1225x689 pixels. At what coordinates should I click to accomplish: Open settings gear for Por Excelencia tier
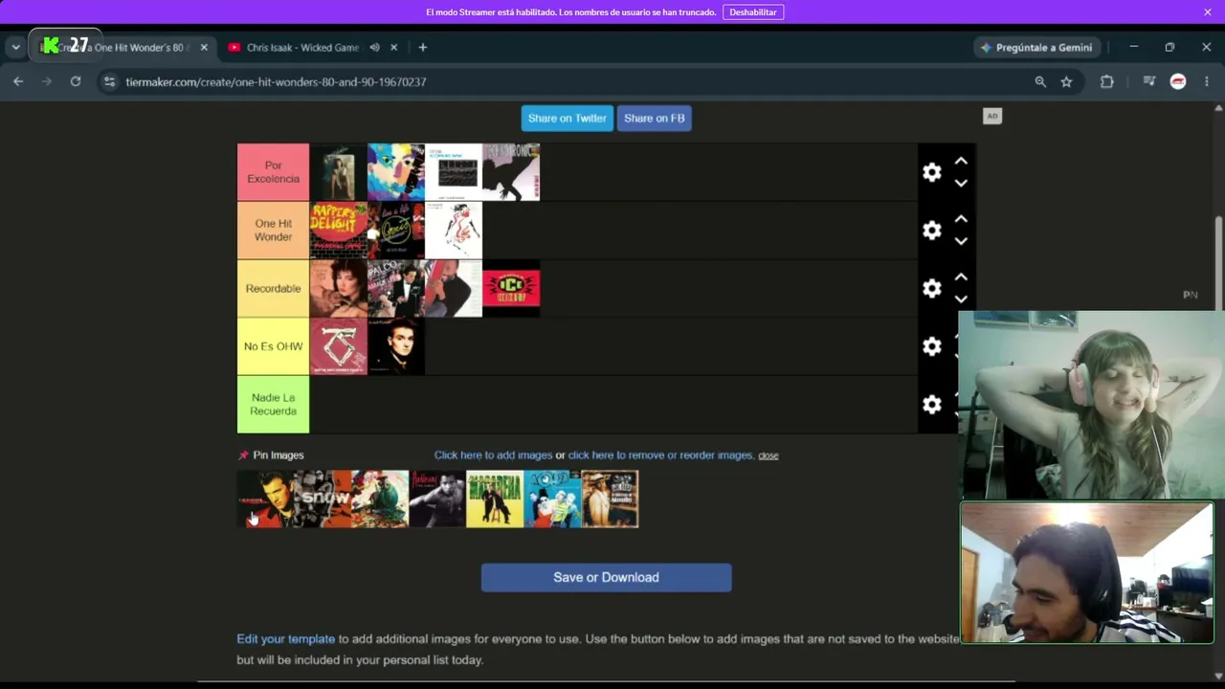click(932, 172)
